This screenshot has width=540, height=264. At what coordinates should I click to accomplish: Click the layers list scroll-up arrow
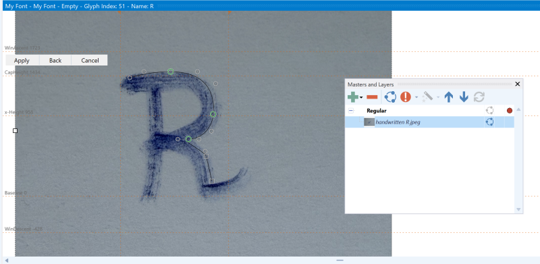point(518,109)
